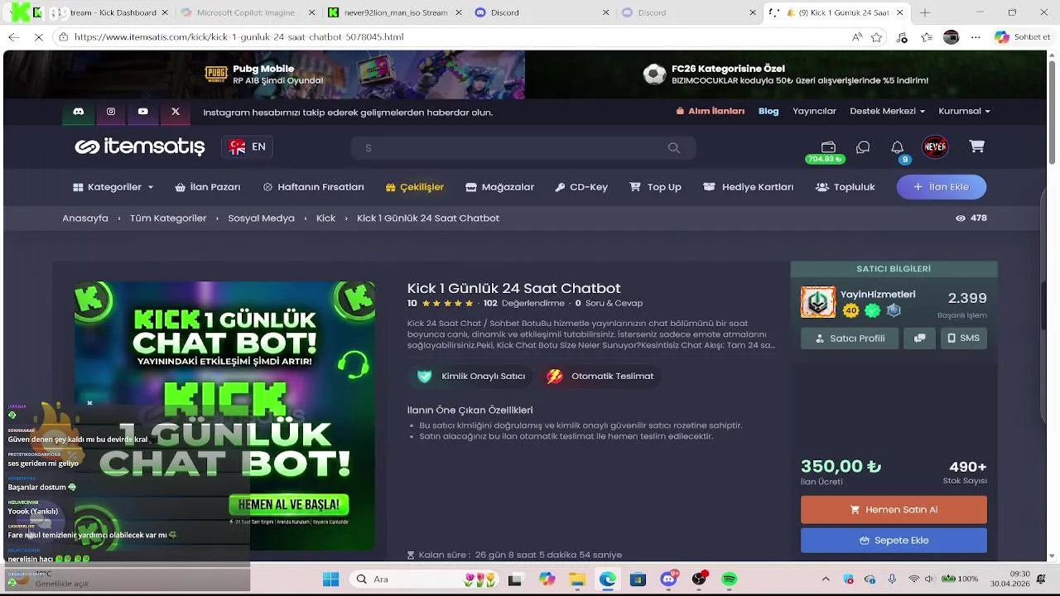Open the shopping cart icon
1060x596 pixels.
[977, 147]
